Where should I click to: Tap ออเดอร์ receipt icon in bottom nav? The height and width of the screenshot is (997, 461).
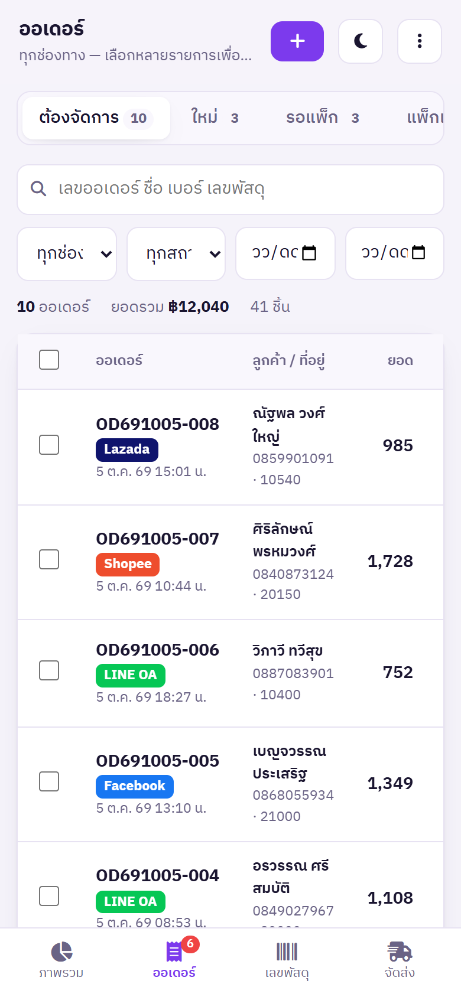click(x=174, y=952)
